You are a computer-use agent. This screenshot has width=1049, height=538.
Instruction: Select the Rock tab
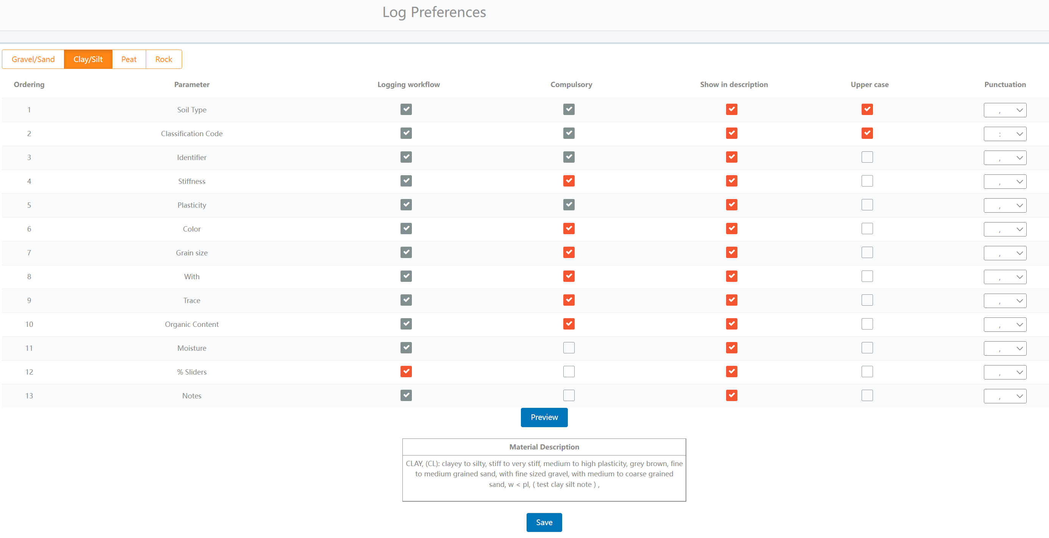pos(163,59)
